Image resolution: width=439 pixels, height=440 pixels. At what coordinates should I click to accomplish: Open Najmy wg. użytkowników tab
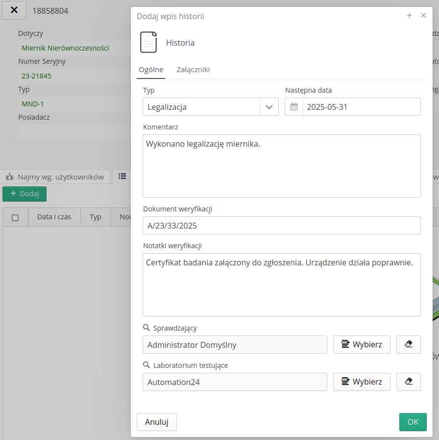pos(55,177)
